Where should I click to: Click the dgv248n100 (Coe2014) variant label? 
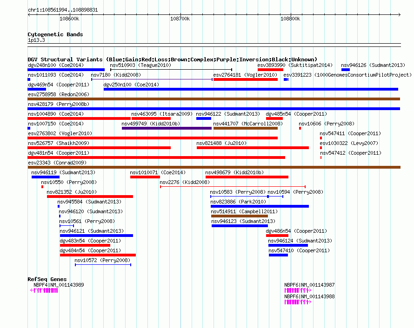(56, 65)
